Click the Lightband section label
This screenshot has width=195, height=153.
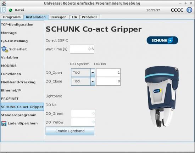click(54, 96)
